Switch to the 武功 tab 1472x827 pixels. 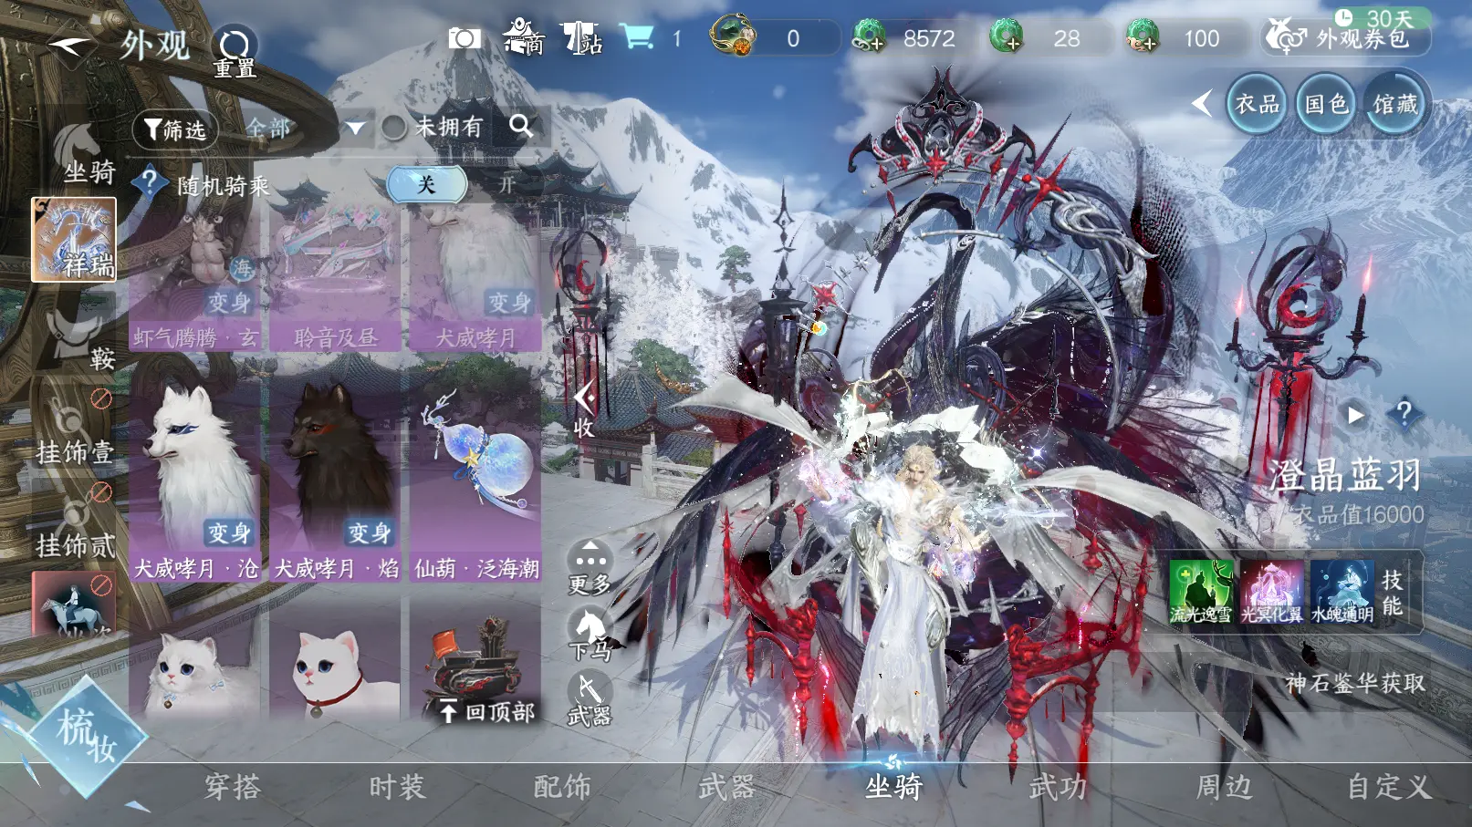pyautogui.click(x=1059, y=787)
